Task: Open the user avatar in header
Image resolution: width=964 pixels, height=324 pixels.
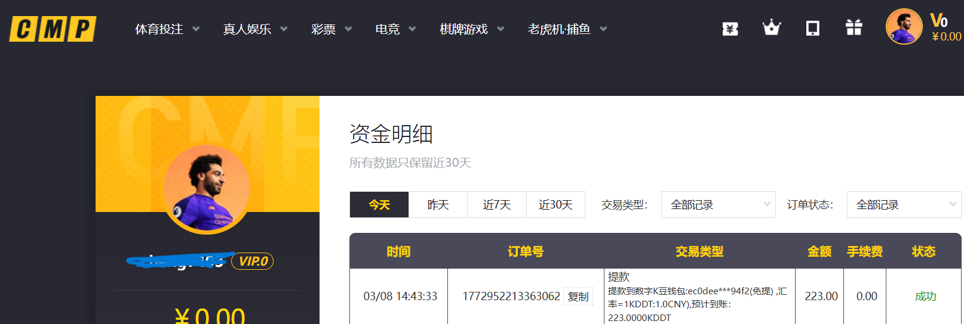Action: (904, 27)
